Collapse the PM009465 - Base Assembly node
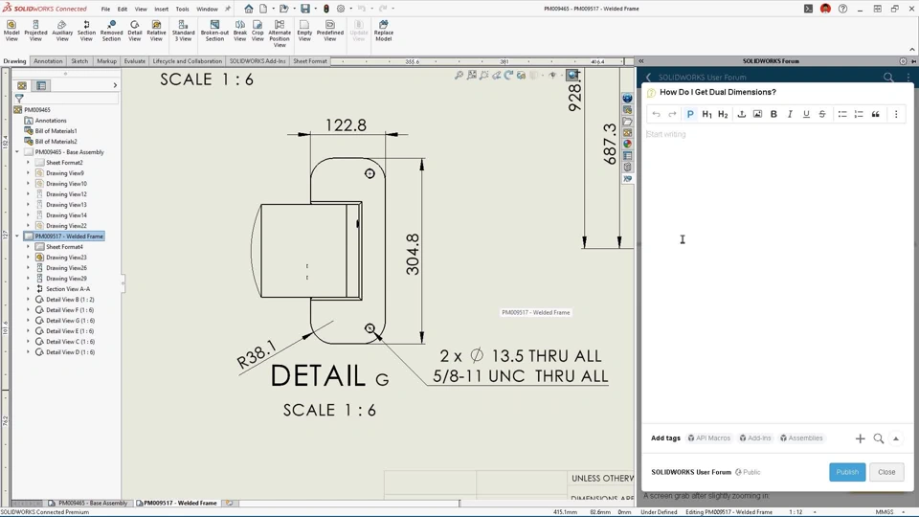The height and width of the screenshot is (517, 919). (x=17, y=152)
